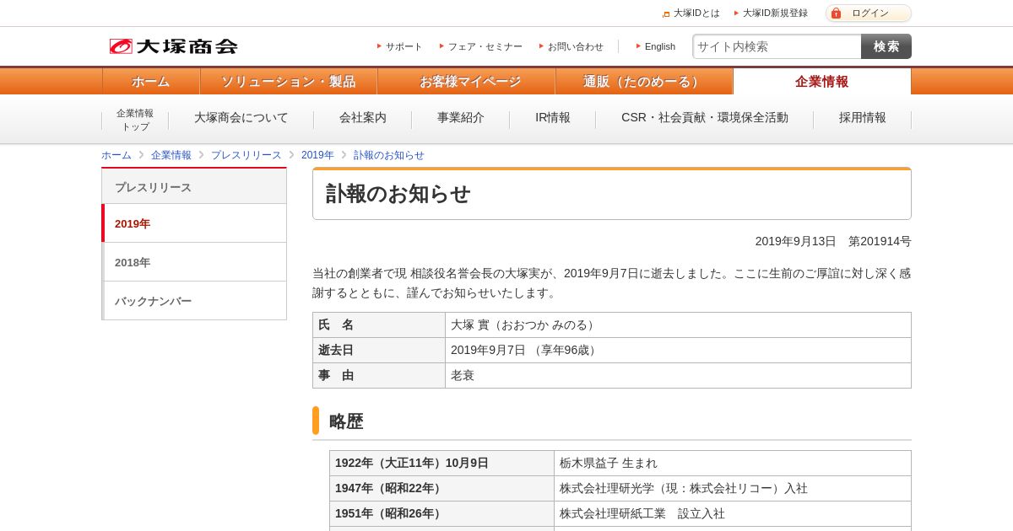The width and height of the screenshot is (1013, 531).
Task: Click the 栃木県益子 生まれ cell
Action: point(733,464)
